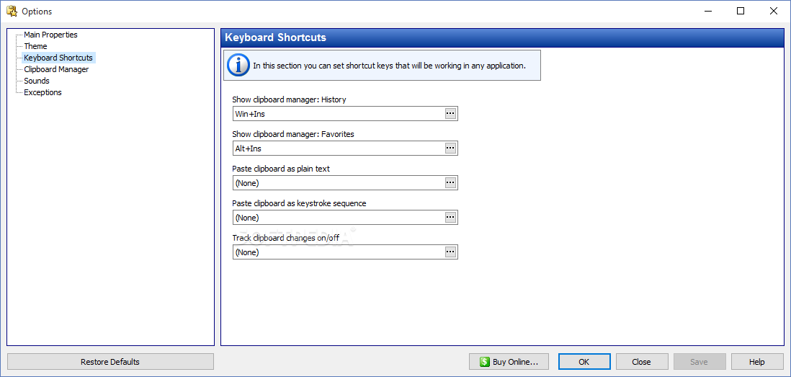
Task: Open shortcut picker for paste as keystroke sequence
Action: point(450,218)
